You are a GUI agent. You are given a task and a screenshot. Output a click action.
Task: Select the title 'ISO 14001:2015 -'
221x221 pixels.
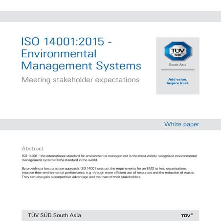tap(66, 42)
